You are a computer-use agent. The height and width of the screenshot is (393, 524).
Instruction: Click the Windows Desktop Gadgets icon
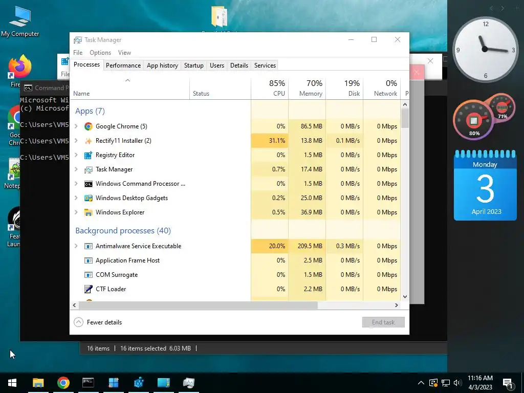point(88,198)
